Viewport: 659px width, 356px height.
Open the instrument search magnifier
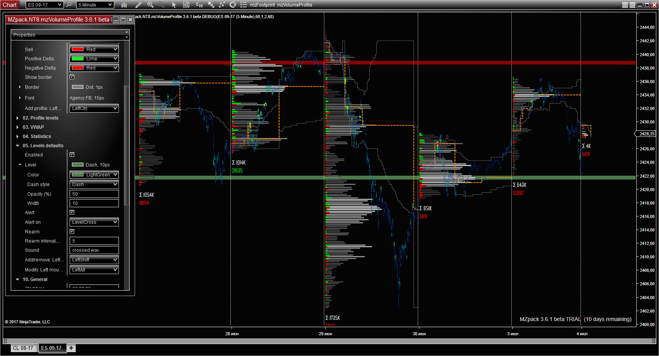69,5
